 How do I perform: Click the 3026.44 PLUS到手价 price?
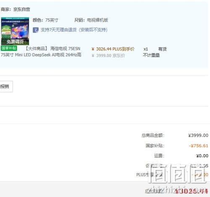[113, 49]
